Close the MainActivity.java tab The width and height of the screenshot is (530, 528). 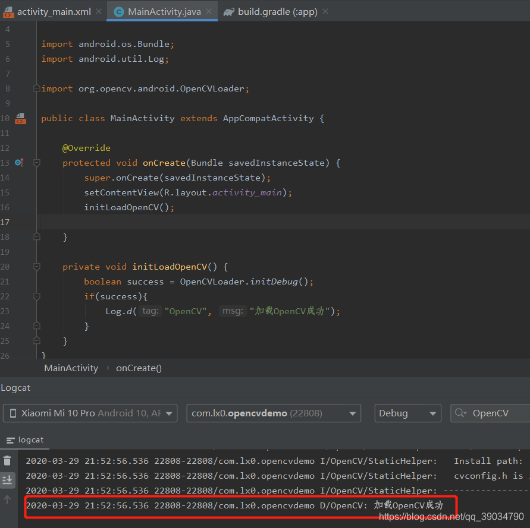click(x=209, y=12)
